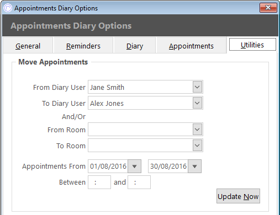Click the 30/08/2016 date text field
The width and height of the screenshot is (280, 215).
click(168, 166)
